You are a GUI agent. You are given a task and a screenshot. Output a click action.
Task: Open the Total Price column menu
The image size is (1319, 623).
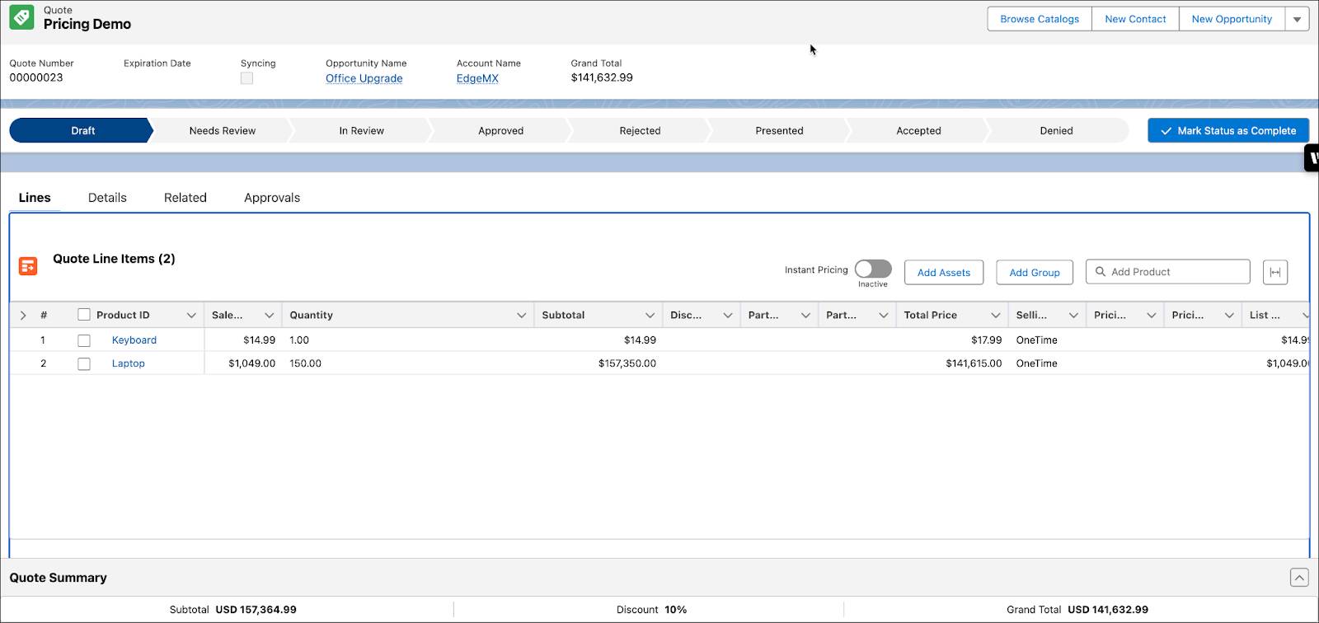pyautogui.click(x=995, y=315)
